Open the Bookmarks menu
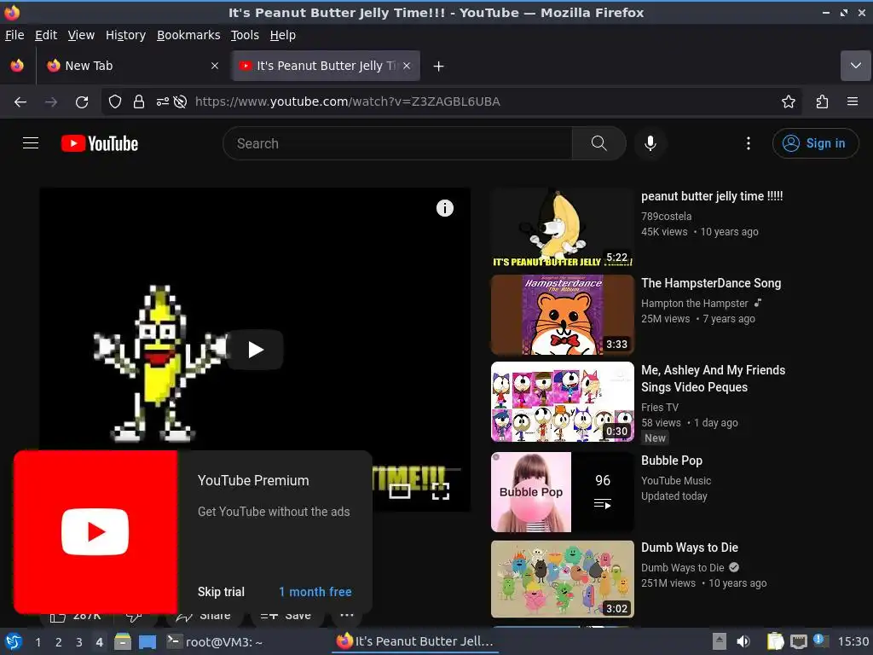Viewport: 873px width, 655px height. tap(188, 35)
